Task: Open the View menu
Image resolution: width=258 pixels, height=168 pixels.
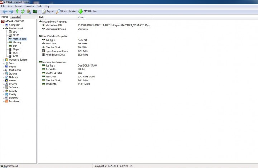Action: pyautogui.click(x=10, y=6)
